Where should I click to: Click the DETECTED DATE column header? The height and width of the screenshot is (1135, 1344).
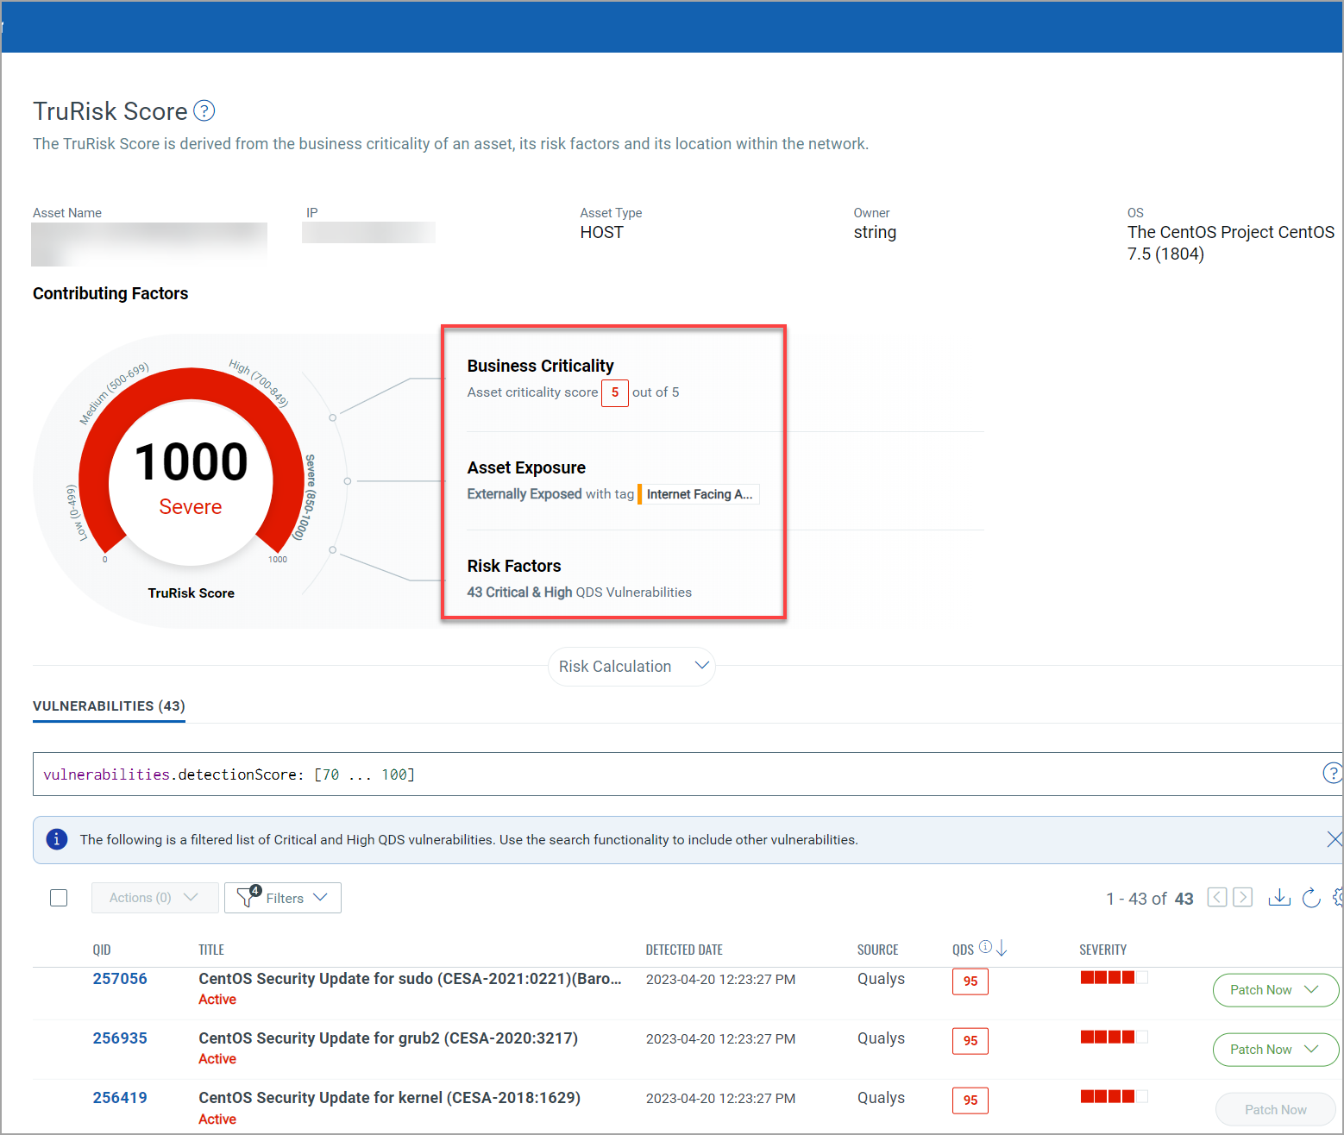point(684,950)
